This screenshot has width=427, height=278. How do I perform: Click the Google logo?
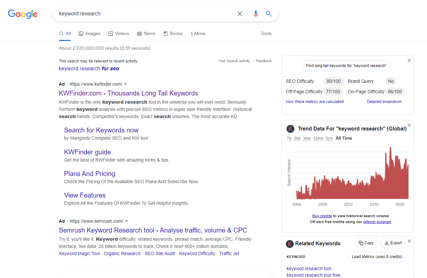(23, 14)
